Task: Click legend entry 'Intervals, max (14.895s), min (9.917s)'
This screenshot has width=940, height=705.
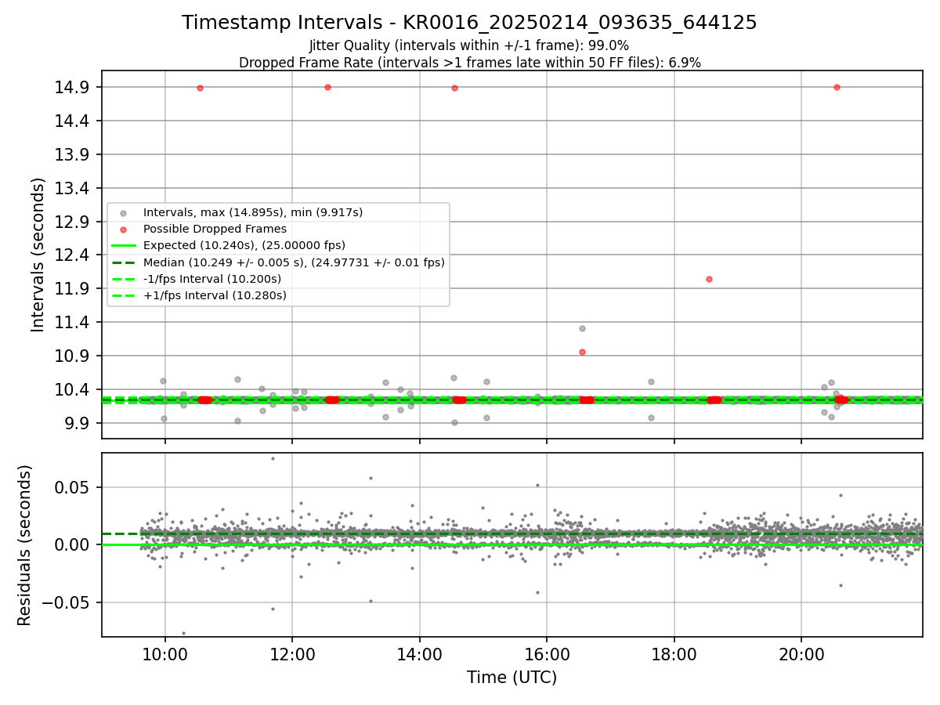Action: click(x=253, y=212)
